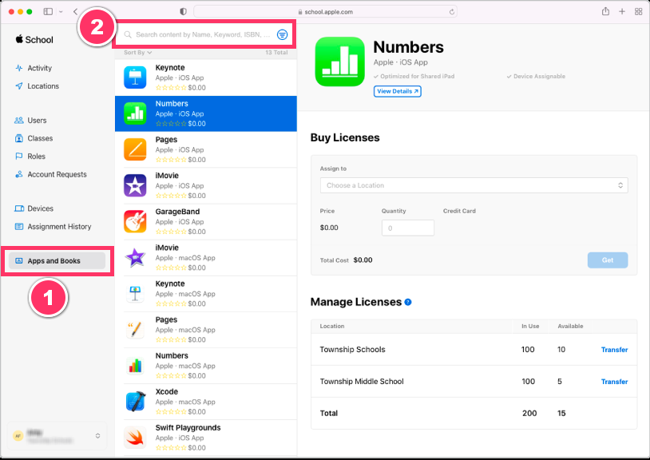The image size is (650, 460).
Task: Click the large Numbers app icon in header
Action: point(340,61)
